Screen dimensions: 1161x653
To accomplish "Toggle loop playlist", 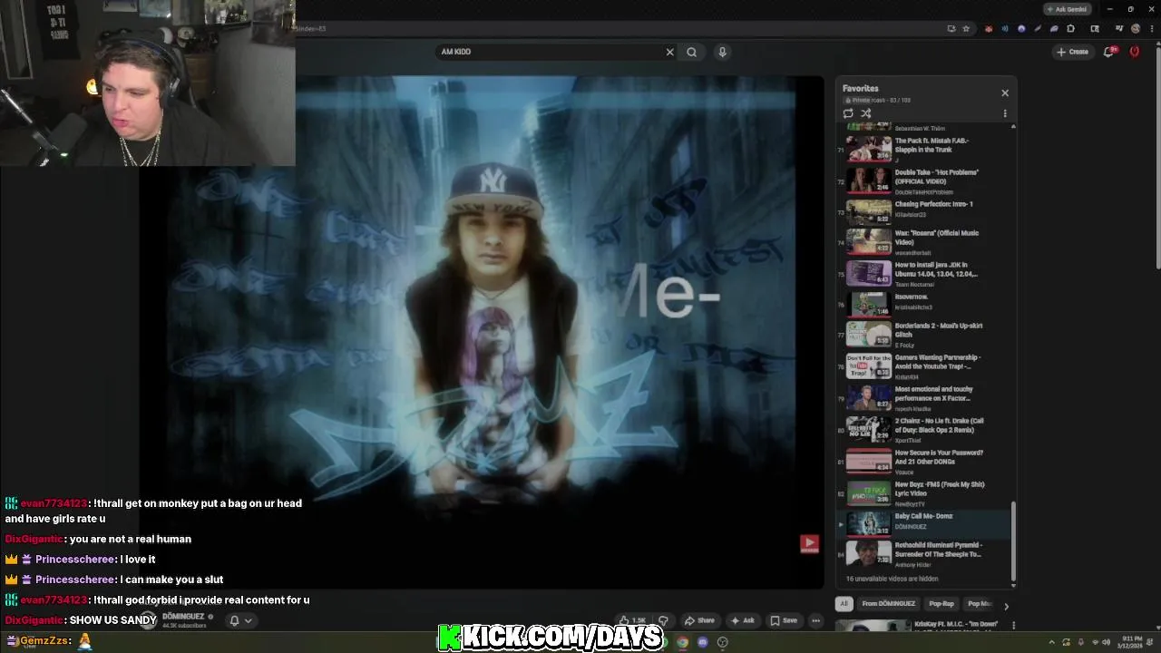I will [x=848, y=113].
